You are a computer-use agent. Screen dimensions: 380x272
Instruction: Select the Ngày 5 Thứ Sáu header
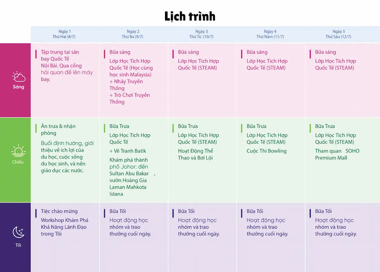pyautogui.click(x=339, y=34)
